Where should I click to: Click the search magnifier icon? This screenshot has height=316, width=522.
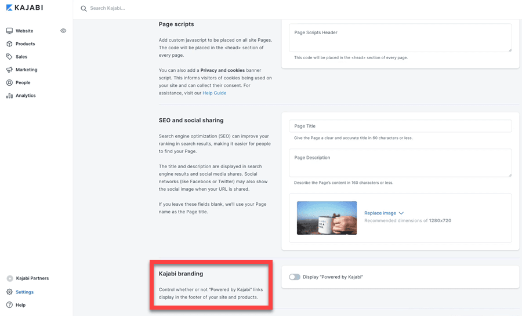tap(84, 9)
